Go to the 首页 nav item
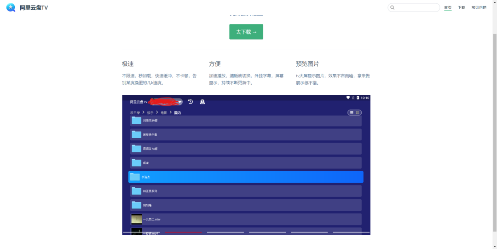The height and width of the screenshot is (249, 497). (x=448, y=8)
